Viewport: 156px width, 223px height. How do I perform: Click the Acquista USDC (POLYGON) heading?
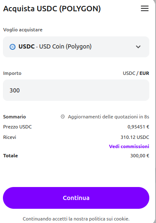52,9
